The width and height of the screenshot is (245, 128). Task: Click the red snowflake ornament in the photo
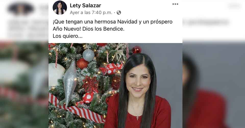pyautogui.click(x=90, y=84)
